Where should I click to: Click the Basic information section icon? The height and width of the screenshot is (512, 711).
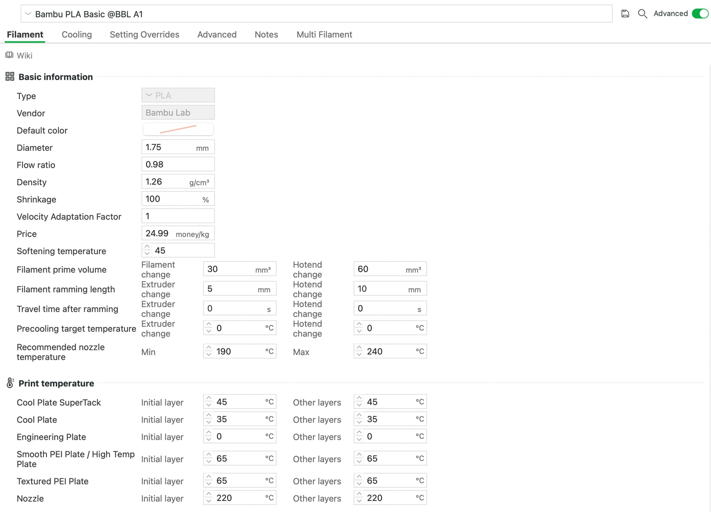coord(10,77)
